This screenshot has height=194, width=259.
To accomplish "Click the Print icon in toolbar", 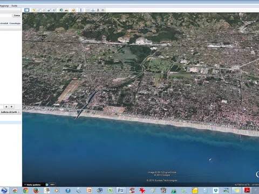I will pyautogui.click(x=93, y=10).
